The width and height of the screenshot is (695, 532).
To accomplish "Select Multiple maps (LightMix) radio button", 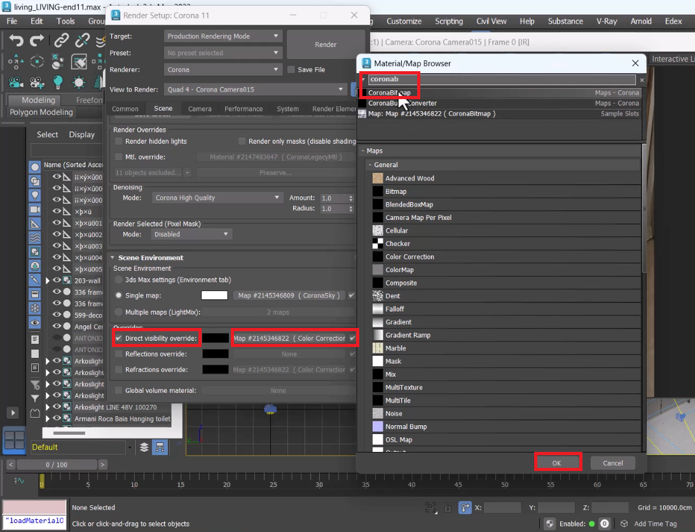I will (118, 312).
